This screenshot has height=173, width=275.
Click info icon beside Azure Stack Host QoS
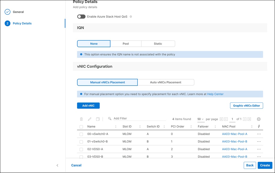pos(131,17)
